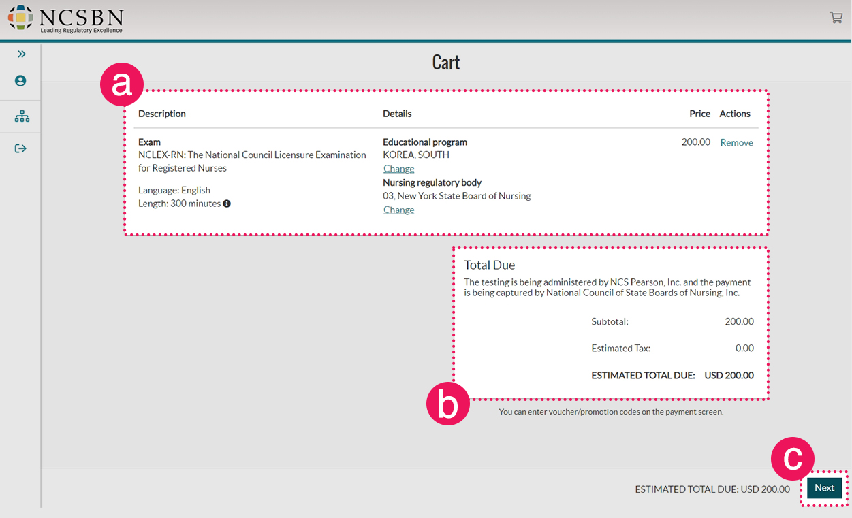Select '03, New York State Board of Nursing'
The height and width of the screenshot is (518, 852).
pos(457,196)
